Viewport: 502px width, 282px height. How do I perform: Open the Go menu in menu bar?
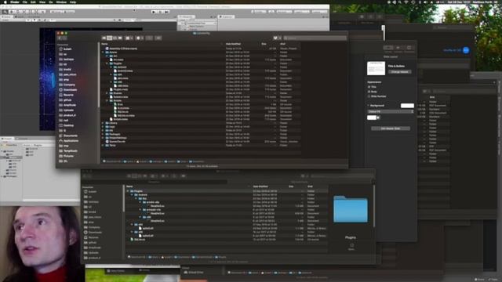[x=51, y=2]
